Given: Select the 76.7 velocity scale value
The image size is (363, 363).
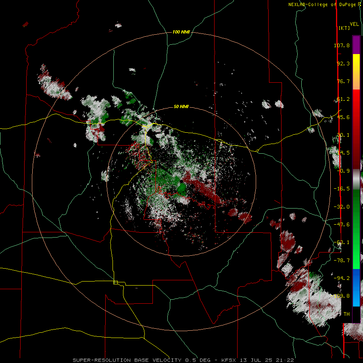Looking at the screenshot, I should 343,81.
